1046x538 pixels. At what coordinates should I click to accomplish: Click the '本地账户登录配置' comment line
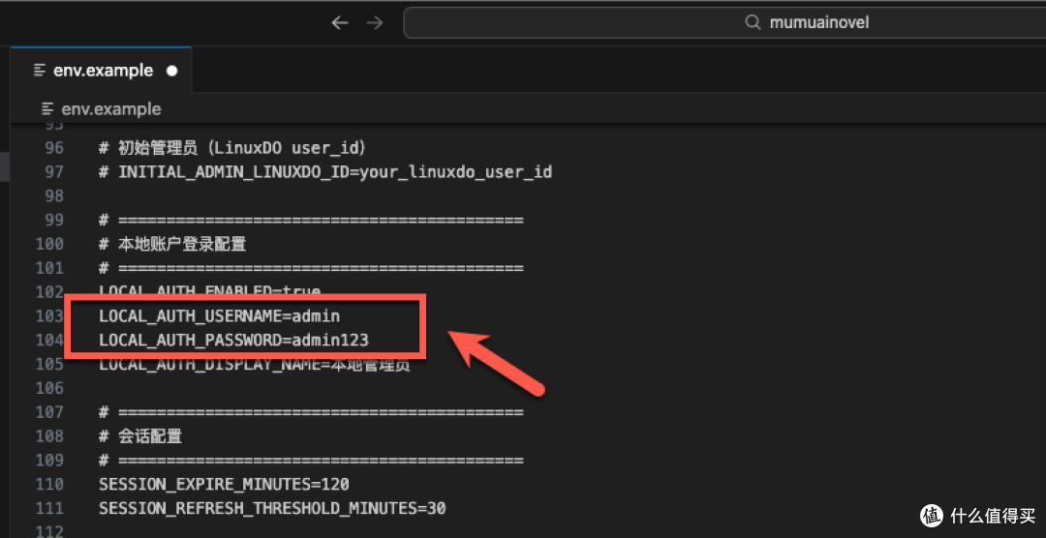tap(172, 244)
